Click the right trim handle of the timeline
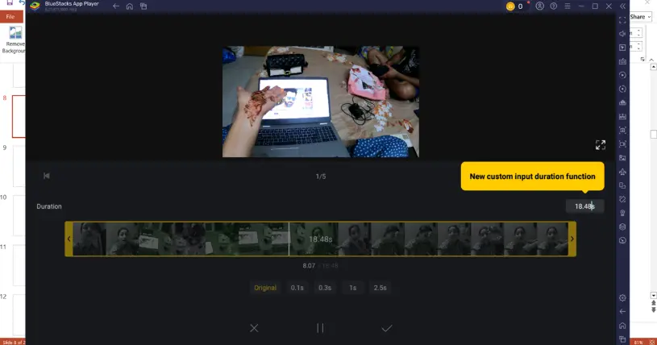 tap(572, 239)
